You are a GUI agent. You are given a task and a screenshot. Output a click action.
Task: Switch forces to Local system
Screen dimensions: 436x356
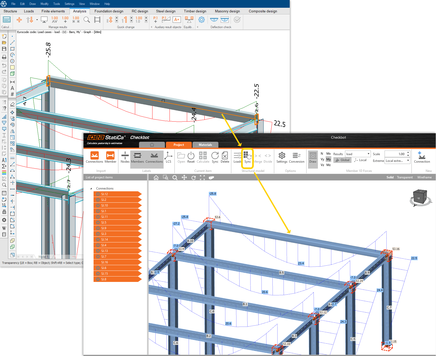(360, 160)
